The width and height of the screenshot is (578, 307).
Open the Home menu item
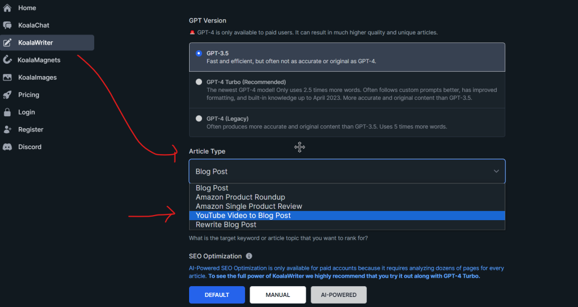[27, 8]
